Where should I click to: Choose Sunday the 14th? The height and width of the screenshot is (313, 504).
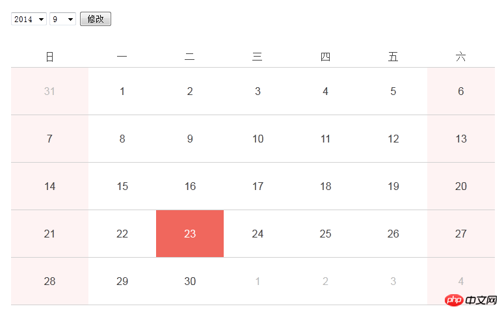[x=50, y=186]
